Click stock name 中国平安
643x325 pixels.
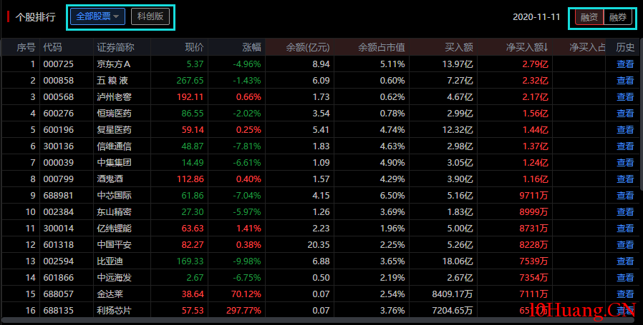click(114, 245)
